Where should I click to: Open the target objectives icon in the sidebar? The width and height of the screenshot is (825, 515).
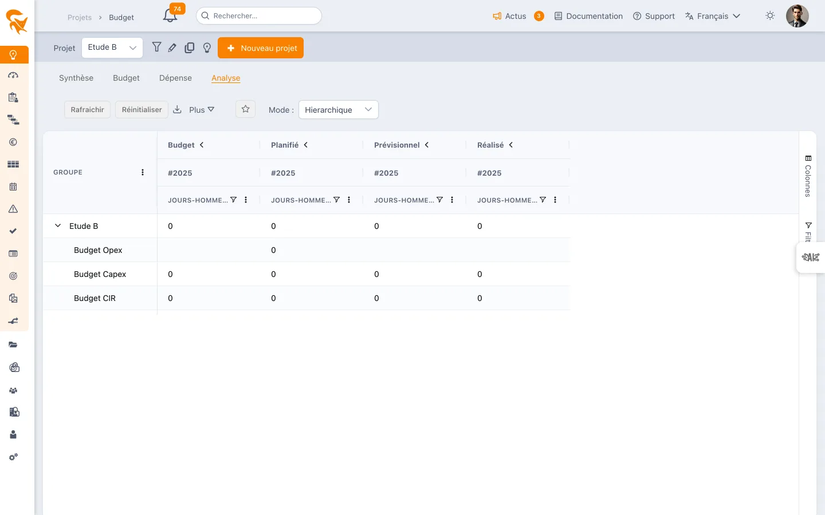click(13, 276)
